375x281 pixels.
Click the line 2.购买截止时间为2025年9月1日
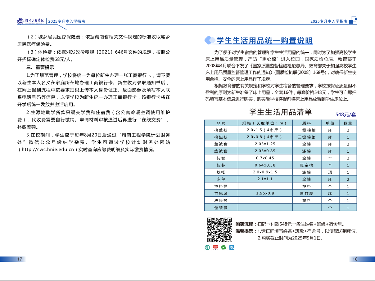coord(291,238)
